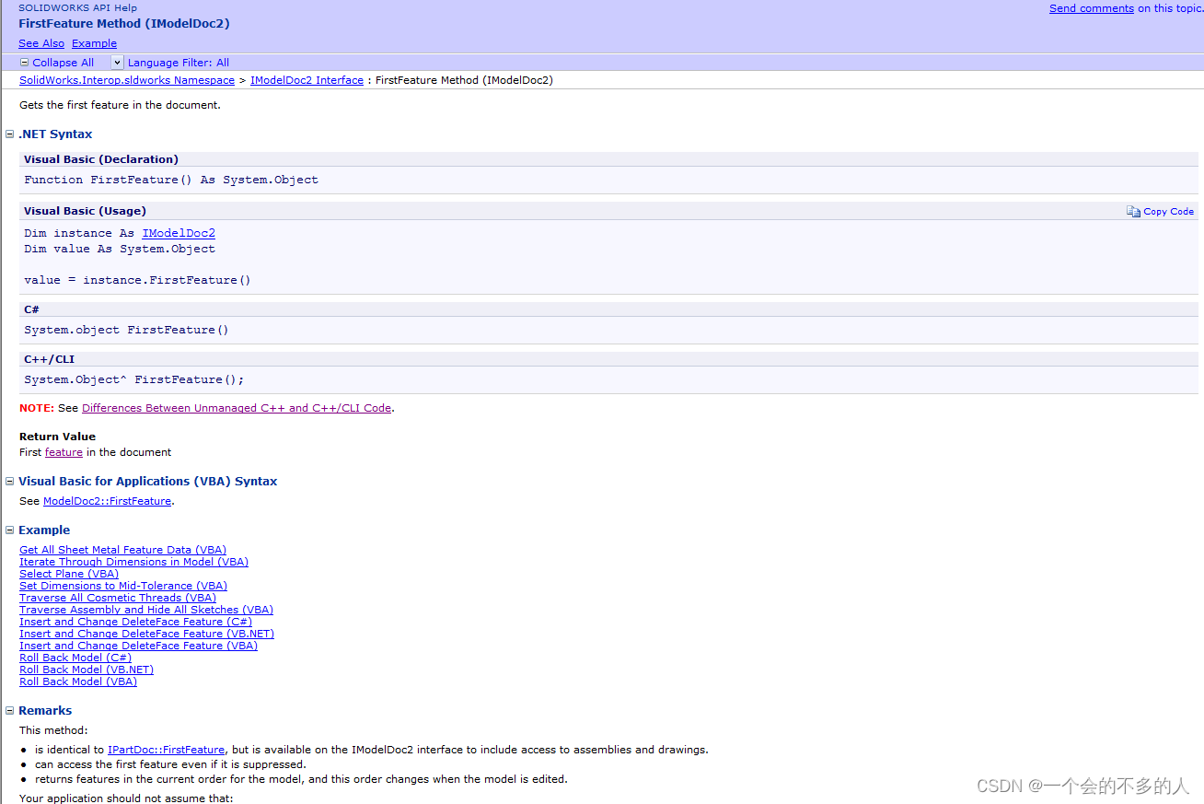Collapse the .NET Syntax section
Viewport: 1204px width, 804px height.
[10, 134]
